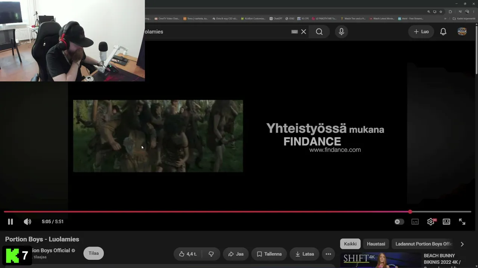Seek on the red video progress bar

click(238, 212)
